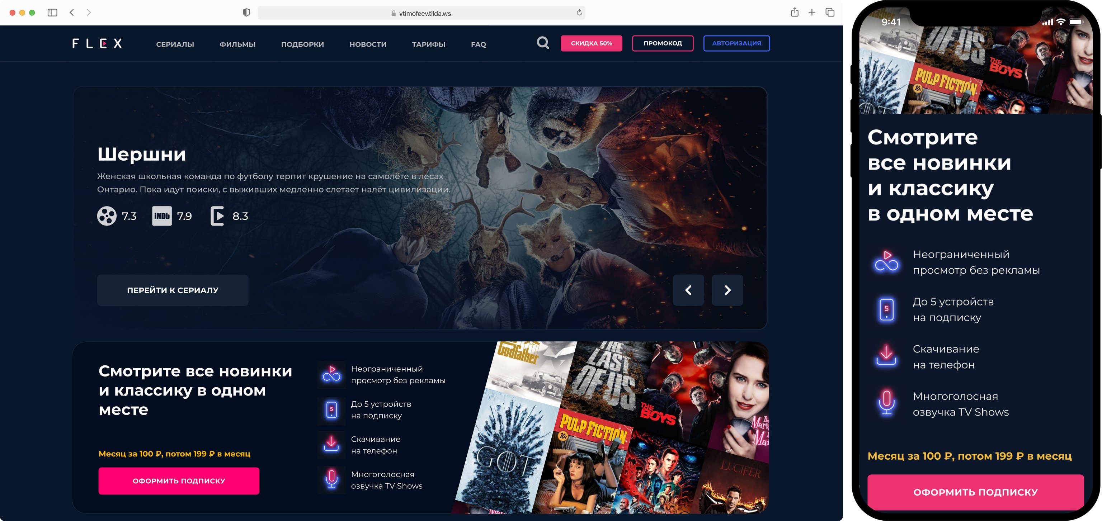Go to the previous slide arrow
The width and height of the screenshot is (1102, 521).
[688, 290]
